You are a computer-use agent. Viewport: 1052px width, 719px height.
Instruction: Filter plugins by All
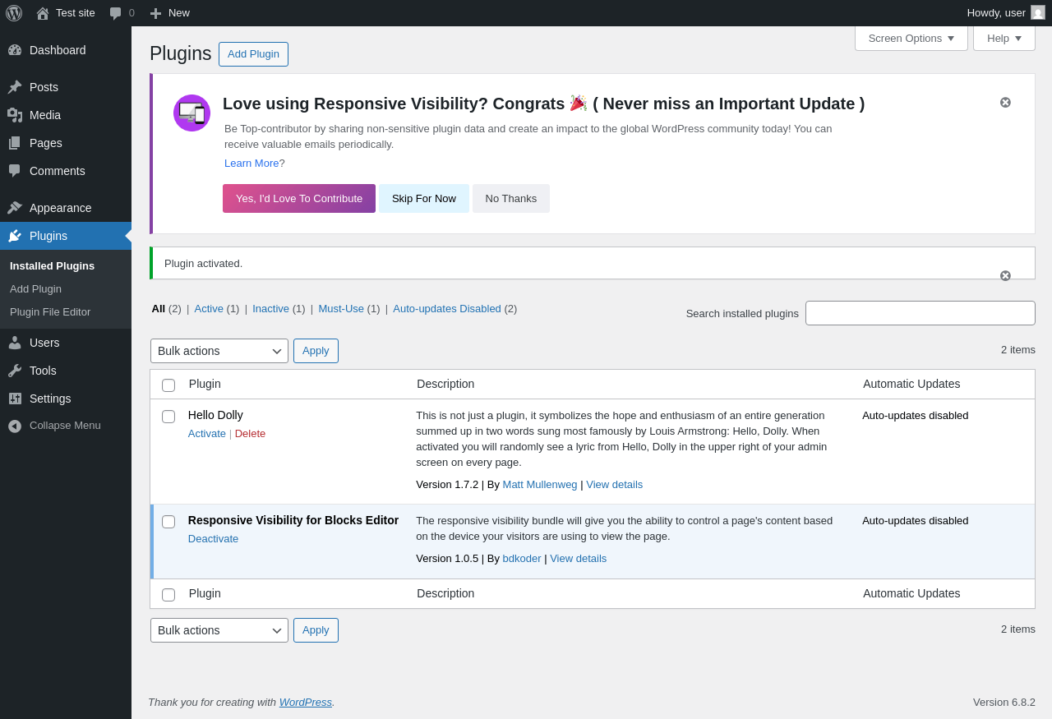[158, 308]
